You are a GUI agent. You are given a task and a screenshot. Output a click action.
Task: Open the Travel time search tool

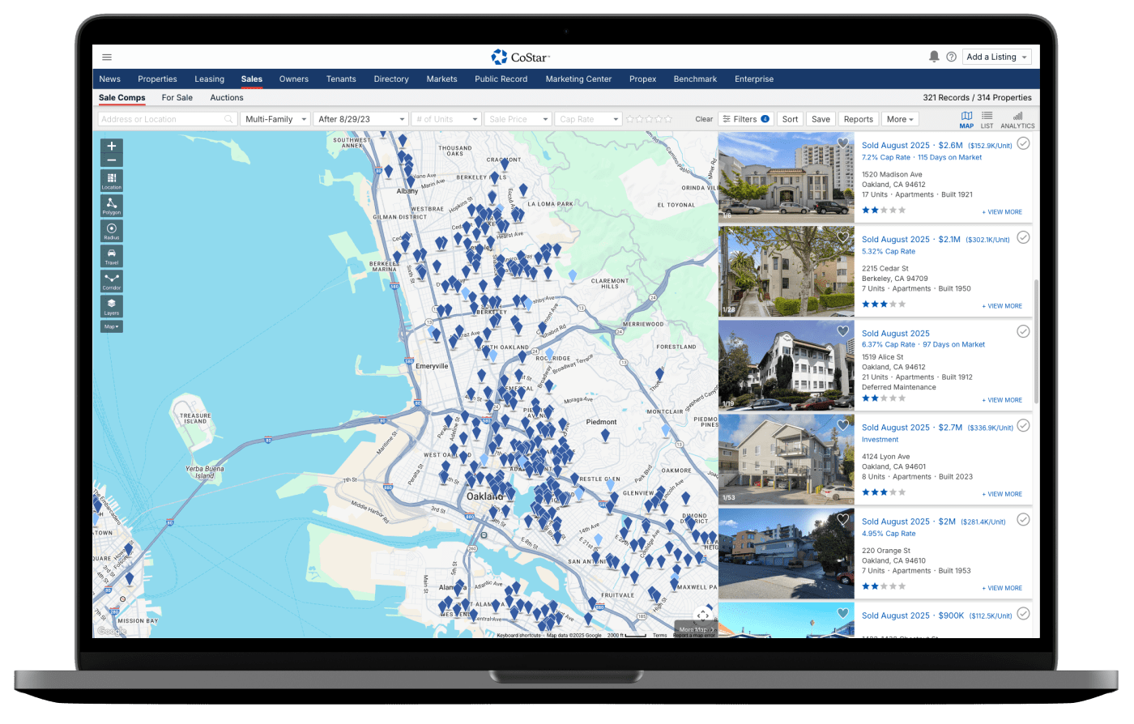click(x=112, y=256)
